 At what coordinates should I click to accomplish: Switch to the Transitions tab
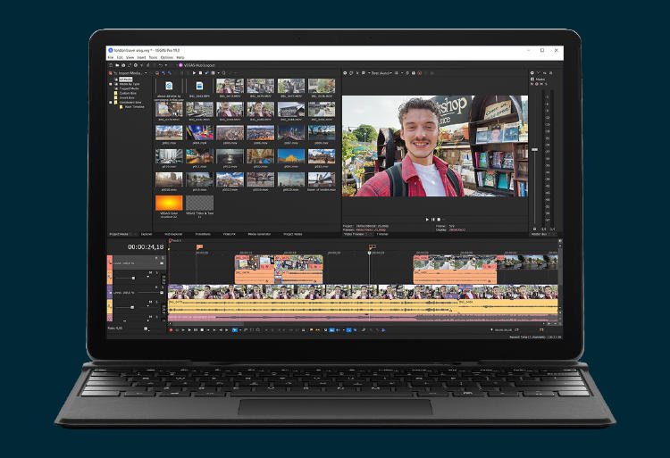(x=203, y=234)
